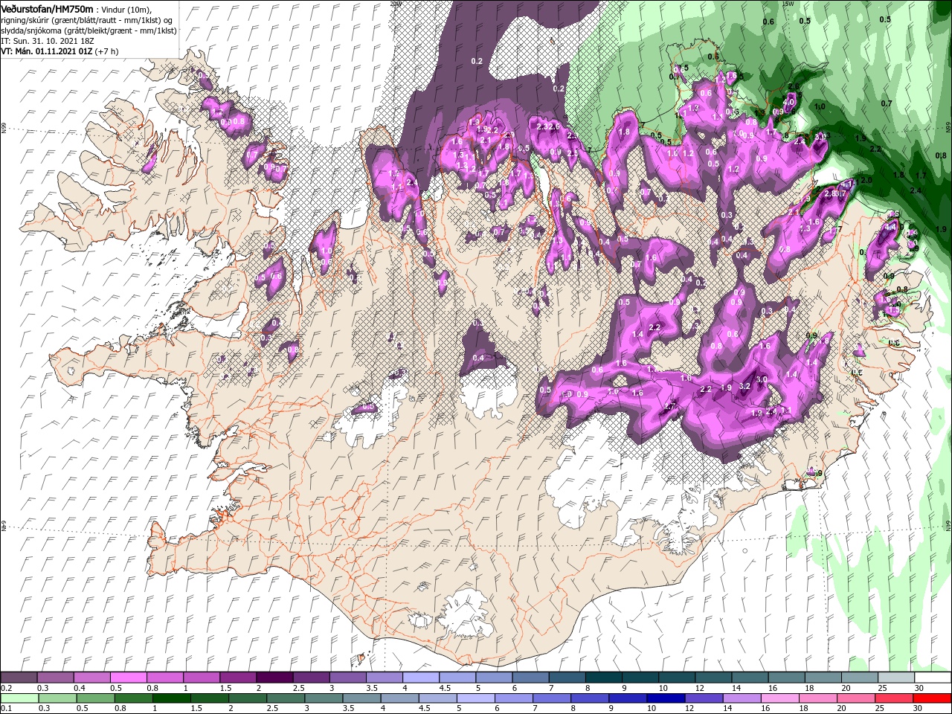
Task: Pick the top-row legend swatch between 12 and 14
Action: click(713, 678)
